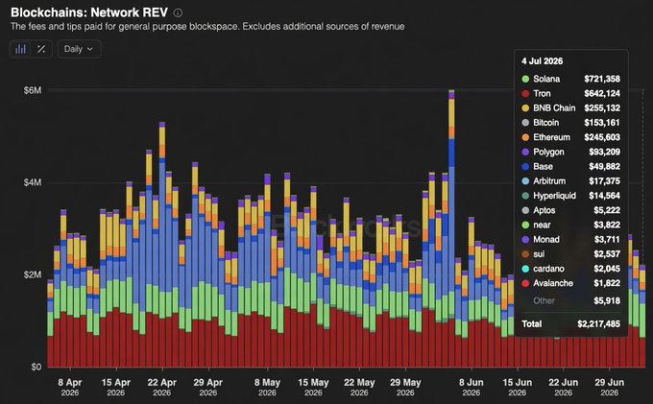Click the 29 Apr 2026 axis label
The width and height of the screenshot is (653, 404).
[208, 387]
